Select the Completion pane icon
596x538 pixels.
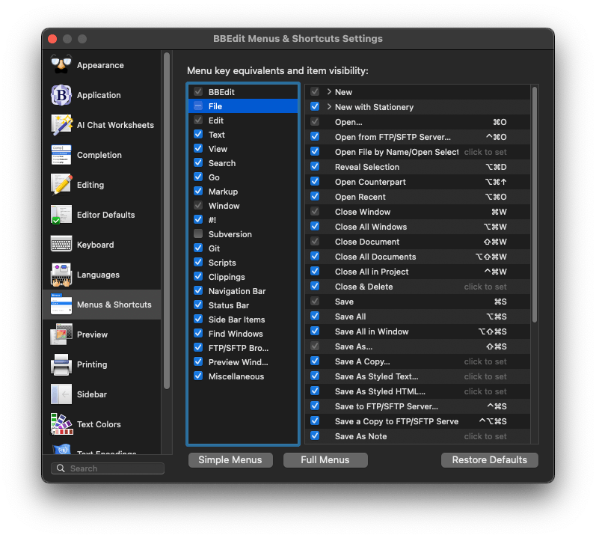click(61, 155)
